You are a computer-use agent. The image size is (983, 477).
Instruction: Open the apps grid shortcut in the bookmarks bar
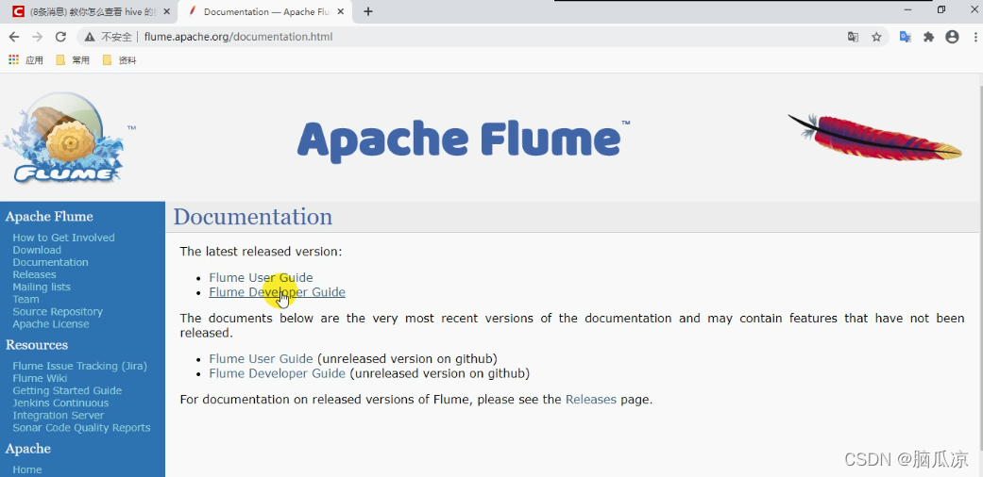click(25, 60)
